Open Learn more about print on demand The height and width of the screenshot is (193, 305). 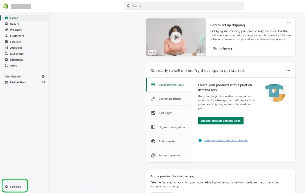(226, 140)
